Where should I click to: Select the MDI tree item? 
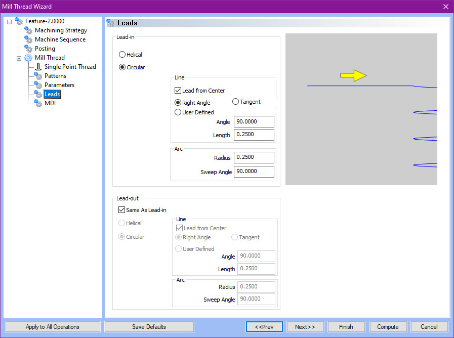(x=50, y=103)
